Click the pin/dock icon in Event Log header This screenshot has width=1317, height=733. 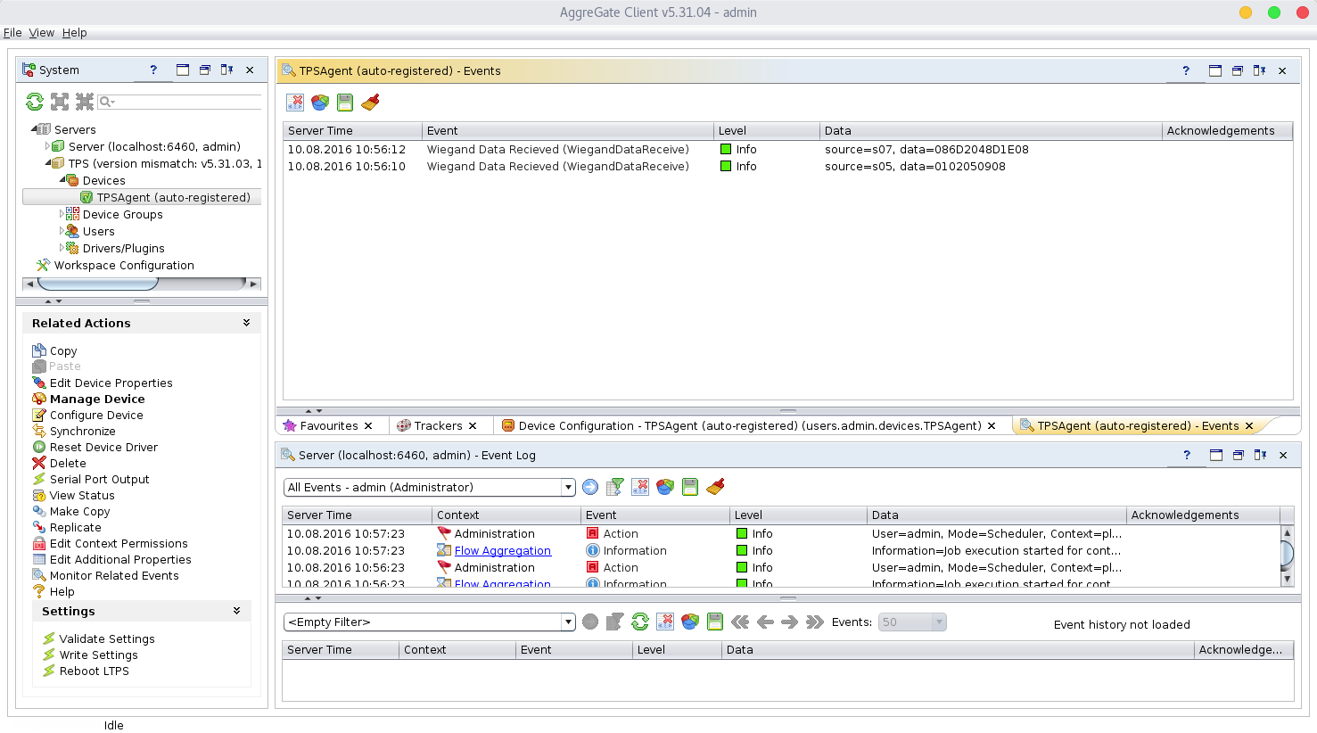pos(1260,455)
